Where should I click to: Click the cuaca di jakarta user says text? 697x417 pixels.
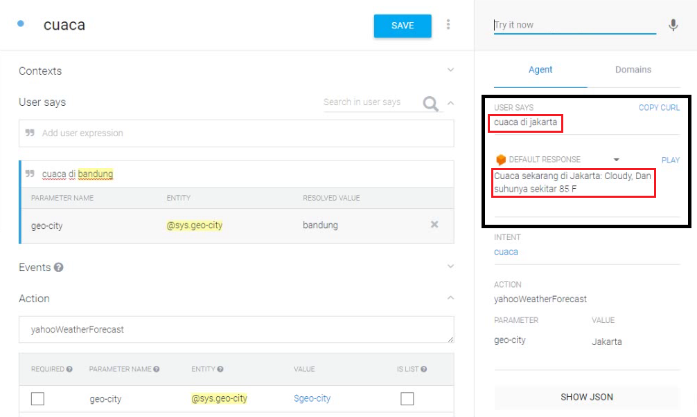coord(525,122)
